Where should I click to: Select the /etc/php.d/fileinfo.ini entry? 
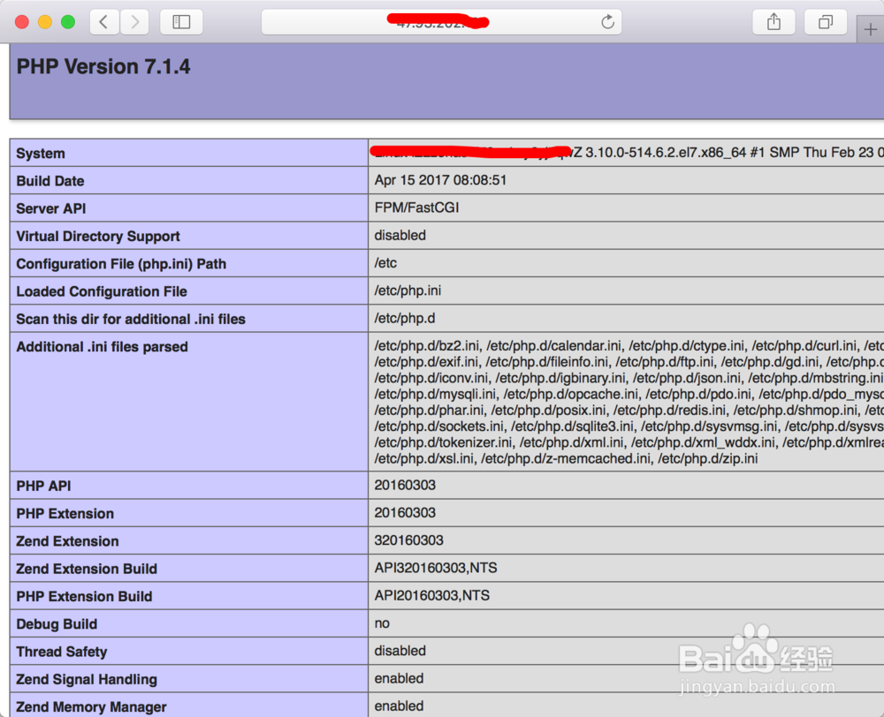(x=547, y=362)
